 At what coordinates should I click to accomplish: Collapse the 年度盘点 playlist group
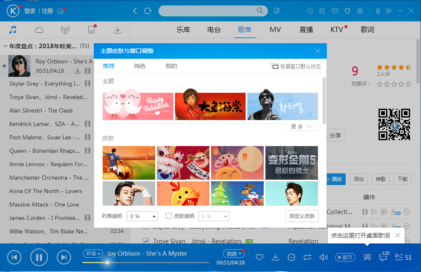[x=5, y=46]
